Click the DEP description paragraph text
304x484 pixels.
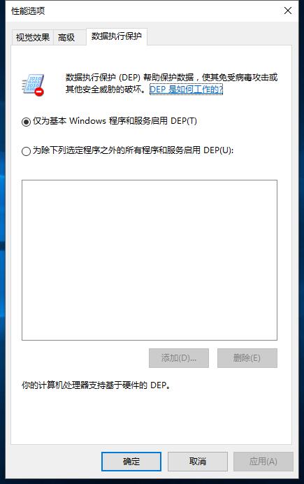point(171,83)
